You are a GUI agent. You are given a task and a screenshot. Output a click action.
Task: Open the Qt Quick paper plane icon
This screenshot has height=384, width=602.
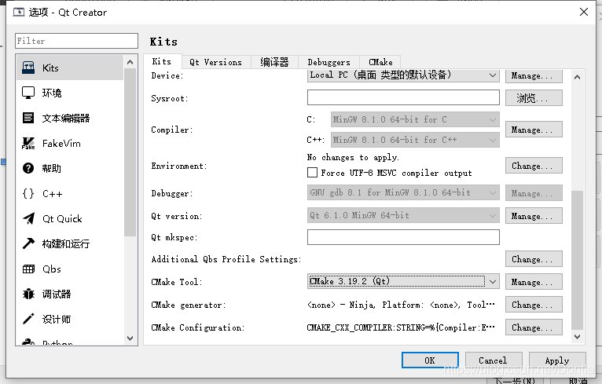pyautogui.click(x=28, y=218)
